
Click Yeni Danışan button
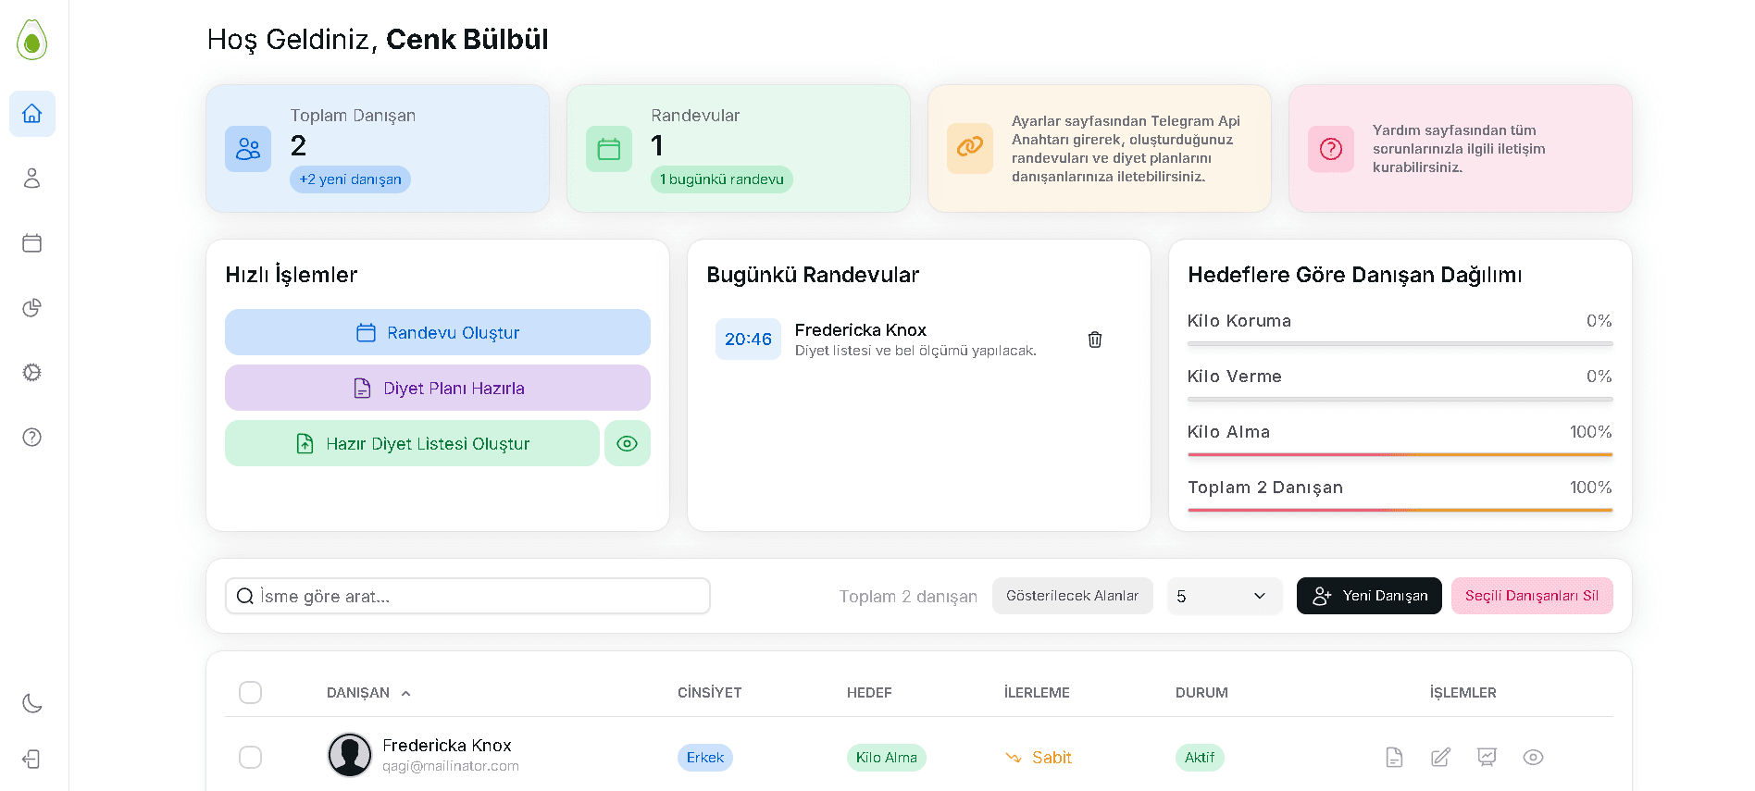tap(1369, 596)
